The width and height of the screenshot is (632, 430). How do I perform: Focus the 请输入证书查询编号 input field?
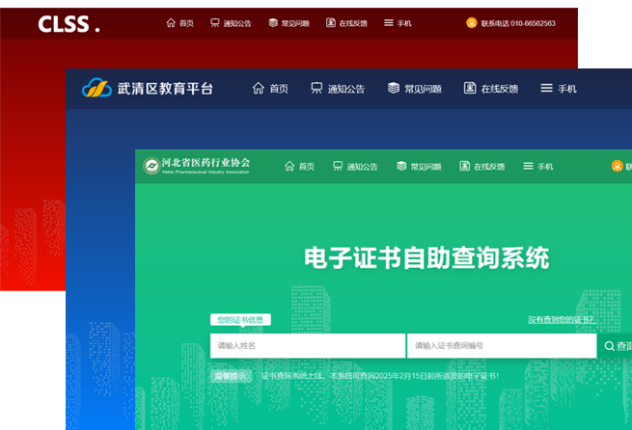(501, 346)
